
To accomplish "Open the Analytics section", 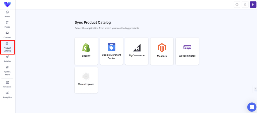I will point(7,95).
